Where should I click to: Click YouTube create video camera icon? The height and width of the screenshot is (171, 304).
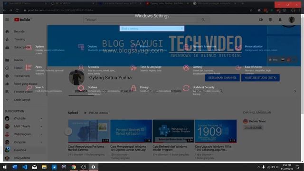point(261,19)
